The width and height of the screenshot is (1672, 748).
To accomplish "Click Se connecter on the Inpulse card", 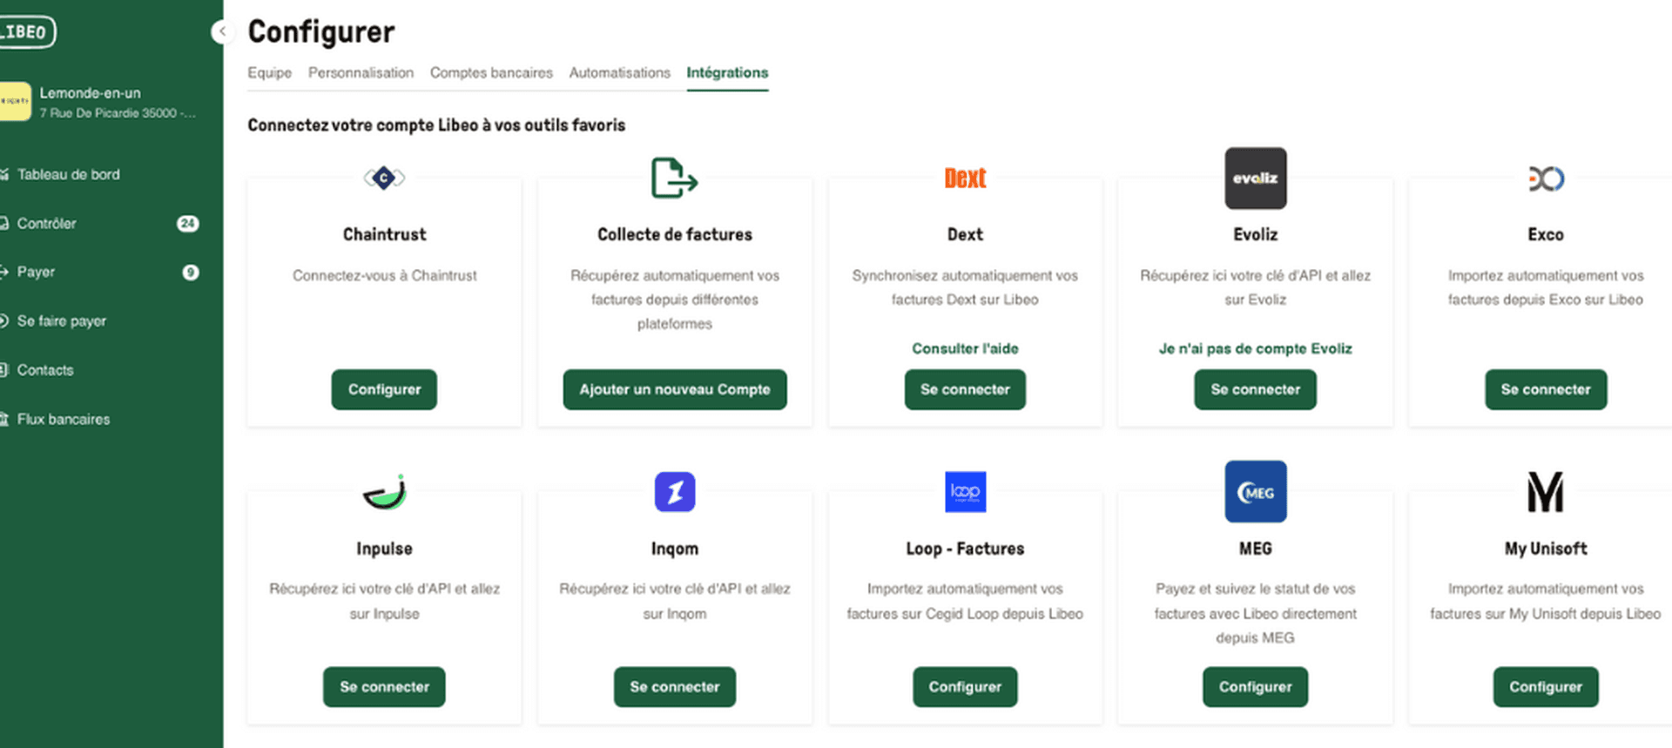I will click(x=384, y=687).
